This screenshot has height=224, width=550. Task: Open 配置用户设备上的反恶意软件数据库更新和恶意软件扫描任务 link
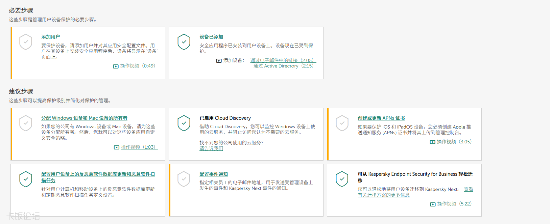click(98, 177)
